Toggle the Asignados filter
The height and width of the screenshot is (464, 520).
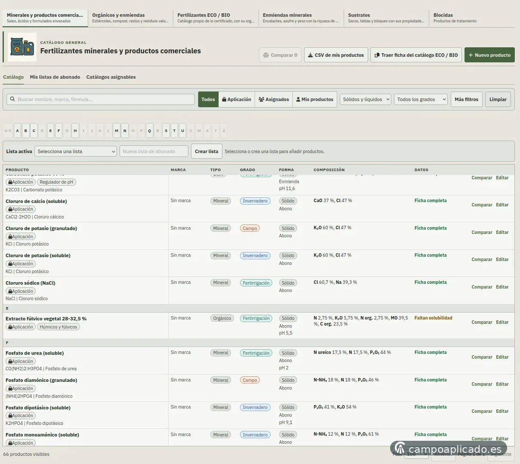click(x=274, y=99)
